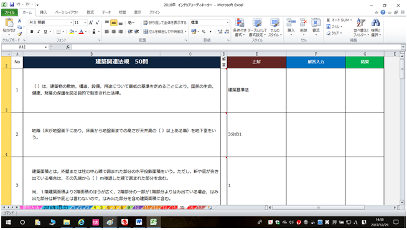Switch to sheet tab 15
The height and width of the screenshot is (230, 407).
click(x=182, y=208)
